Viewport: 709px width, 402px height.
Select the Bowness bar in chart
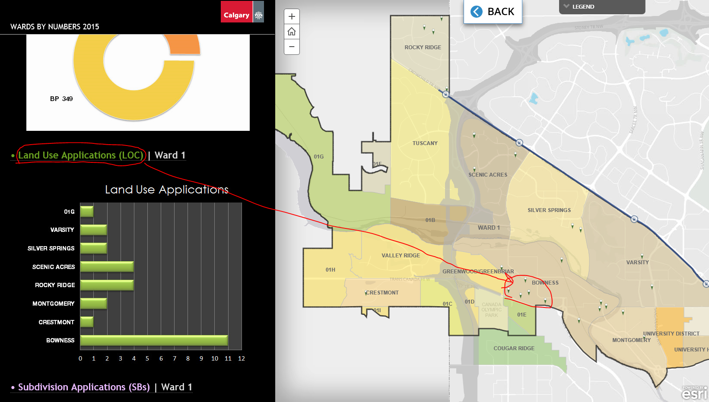154,340
